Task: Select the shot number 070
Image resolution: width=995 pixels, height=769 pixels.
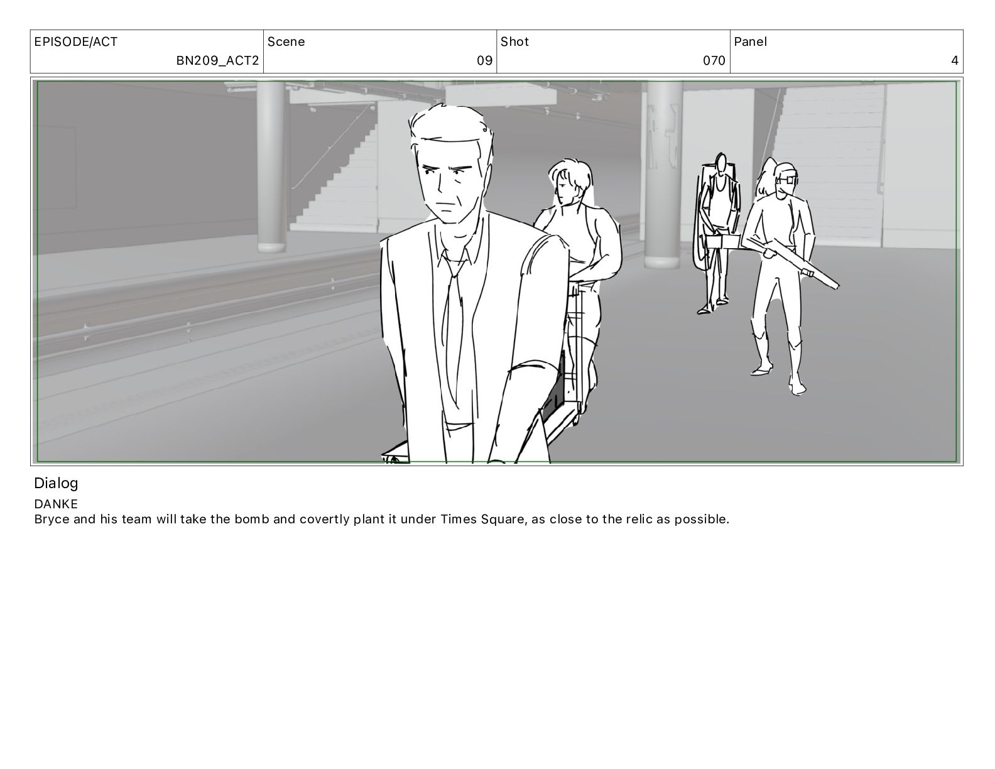Action: (x=714, y=61)
